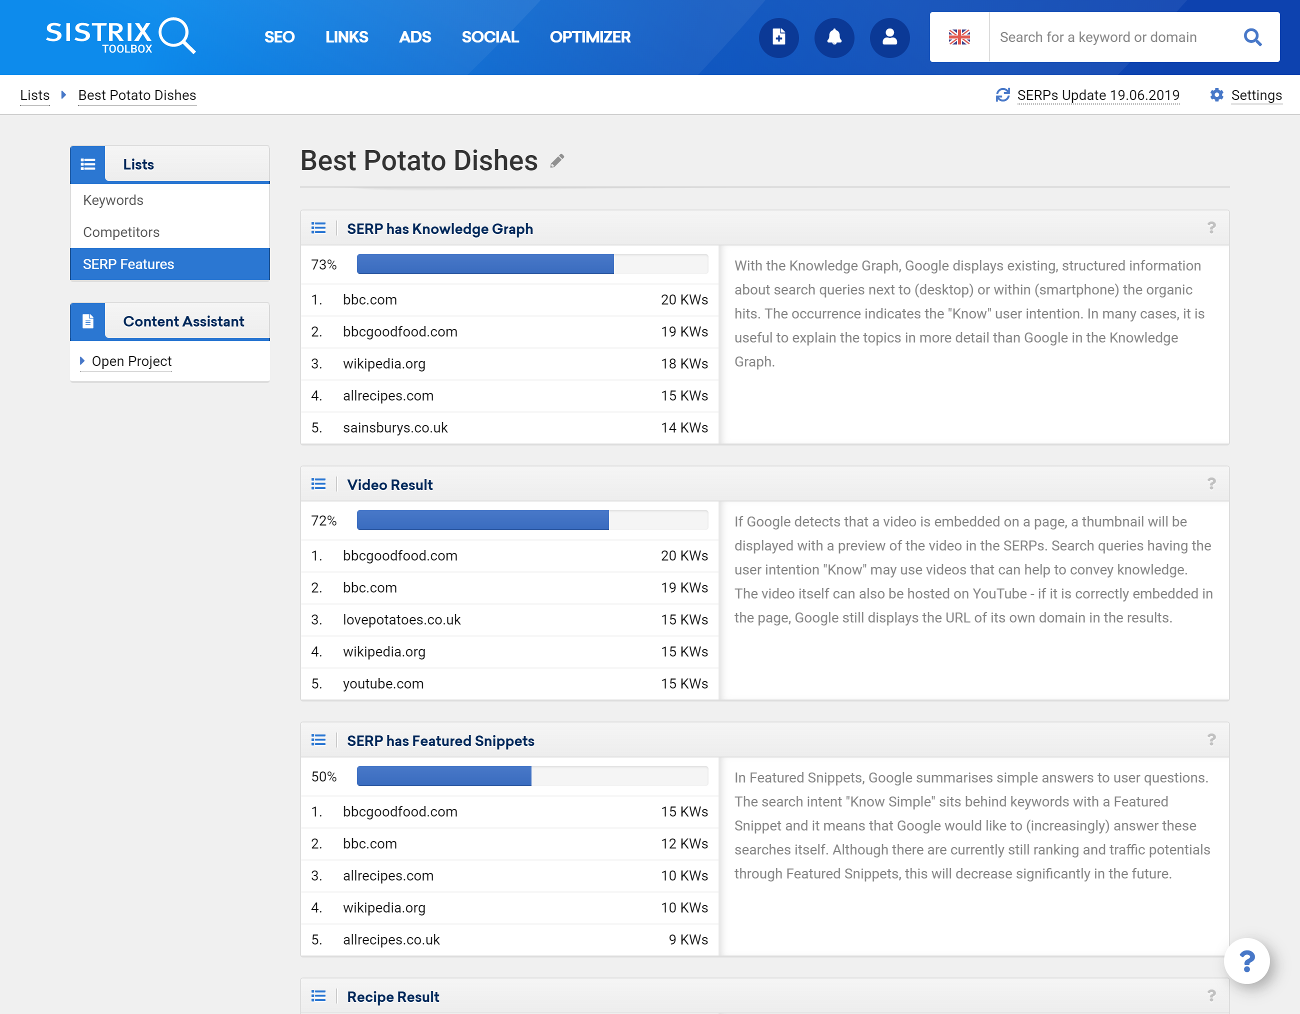
Task: Select wikipedia.org in Video Result list
Action: 384,652
